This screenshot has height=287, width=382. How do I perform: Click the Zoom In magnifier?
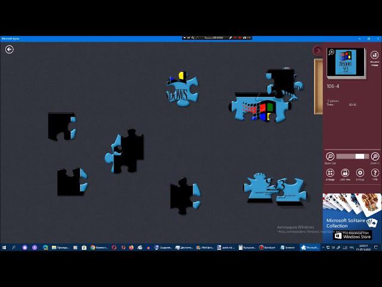pyautogui.click(x=375, y=158)
